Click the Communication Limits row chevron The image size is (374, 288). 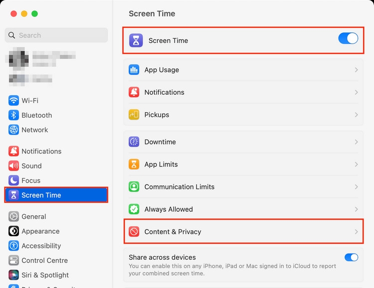click(356, 186)
